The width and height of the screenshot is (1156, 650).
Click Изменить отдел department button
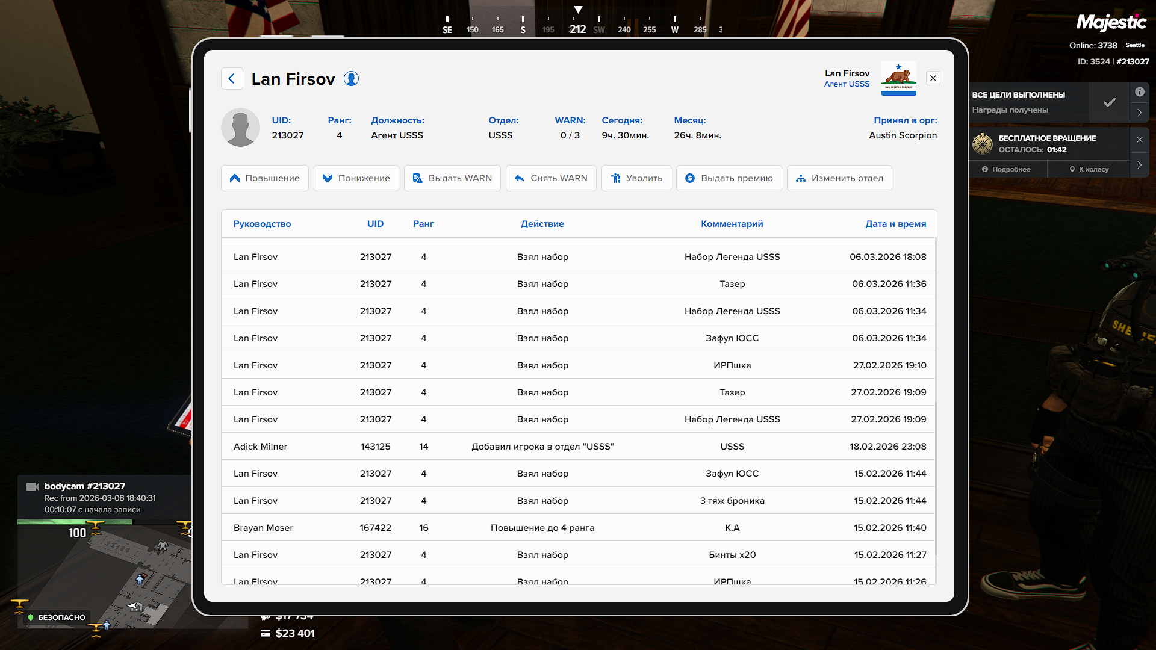[839, 178]
